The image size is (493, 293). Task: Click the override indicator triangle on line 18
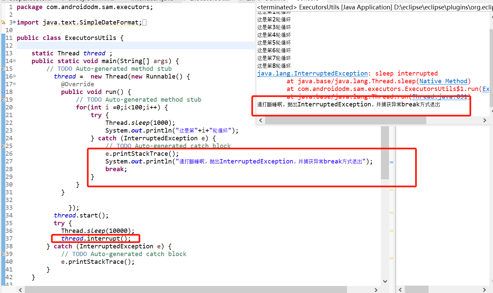point(3,92)
